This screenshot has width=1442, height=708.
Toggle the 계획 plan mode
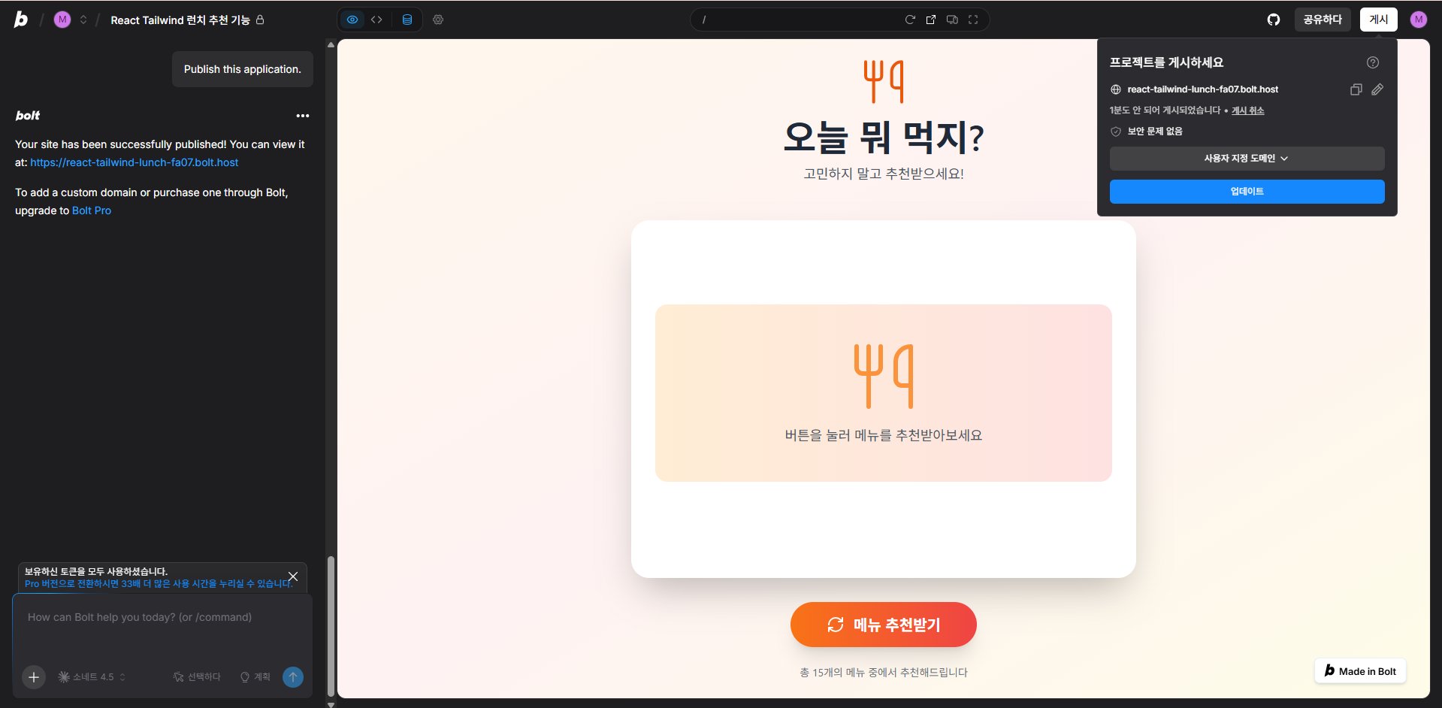[x=255, y=677]
